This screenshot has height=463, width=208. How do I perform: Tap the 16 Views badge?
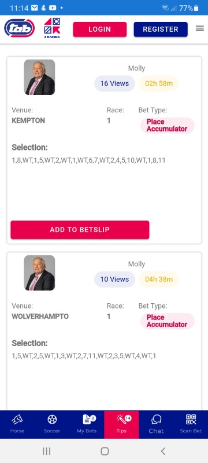click(x=114, y=83)
